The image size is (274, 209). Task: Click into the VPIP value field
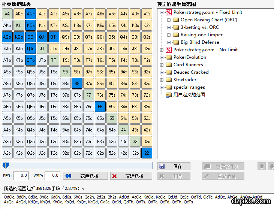click(x=51, y=175)
